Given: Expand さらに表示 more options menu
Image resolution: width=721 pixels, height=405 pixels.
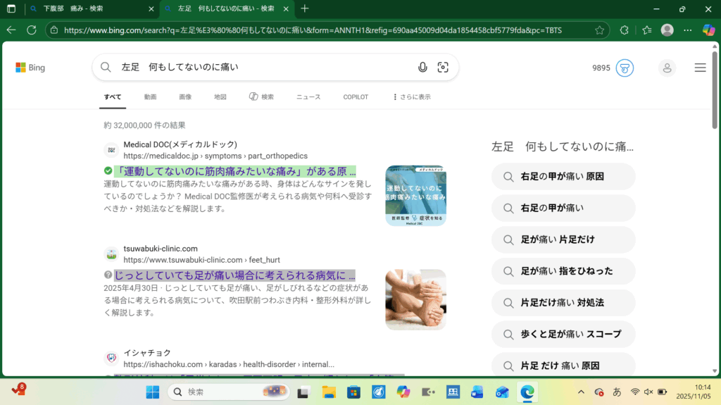Looking at the screenshot, I should point(411,97).
